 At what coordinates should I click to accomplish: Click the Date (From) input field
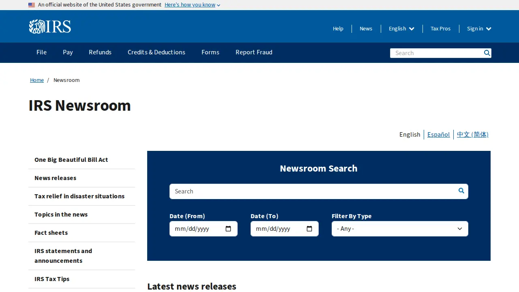click(204, 229)
